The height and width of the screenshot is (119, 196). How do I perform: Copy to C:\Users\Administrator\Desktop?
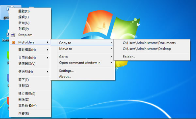pos(152,49)
